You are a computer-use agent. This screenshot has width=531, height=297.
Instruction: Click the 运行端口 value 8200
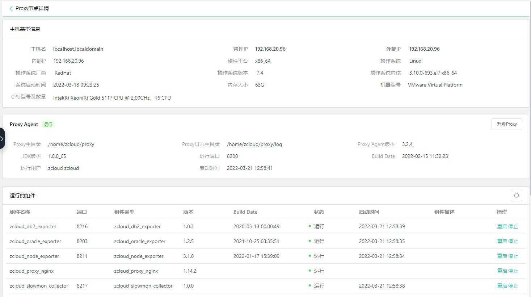(232, 156)
